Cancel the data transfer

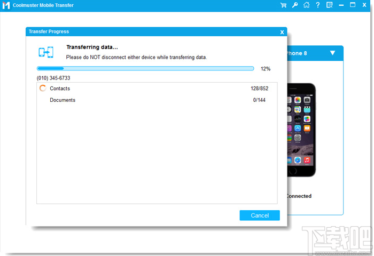point(260,215)
